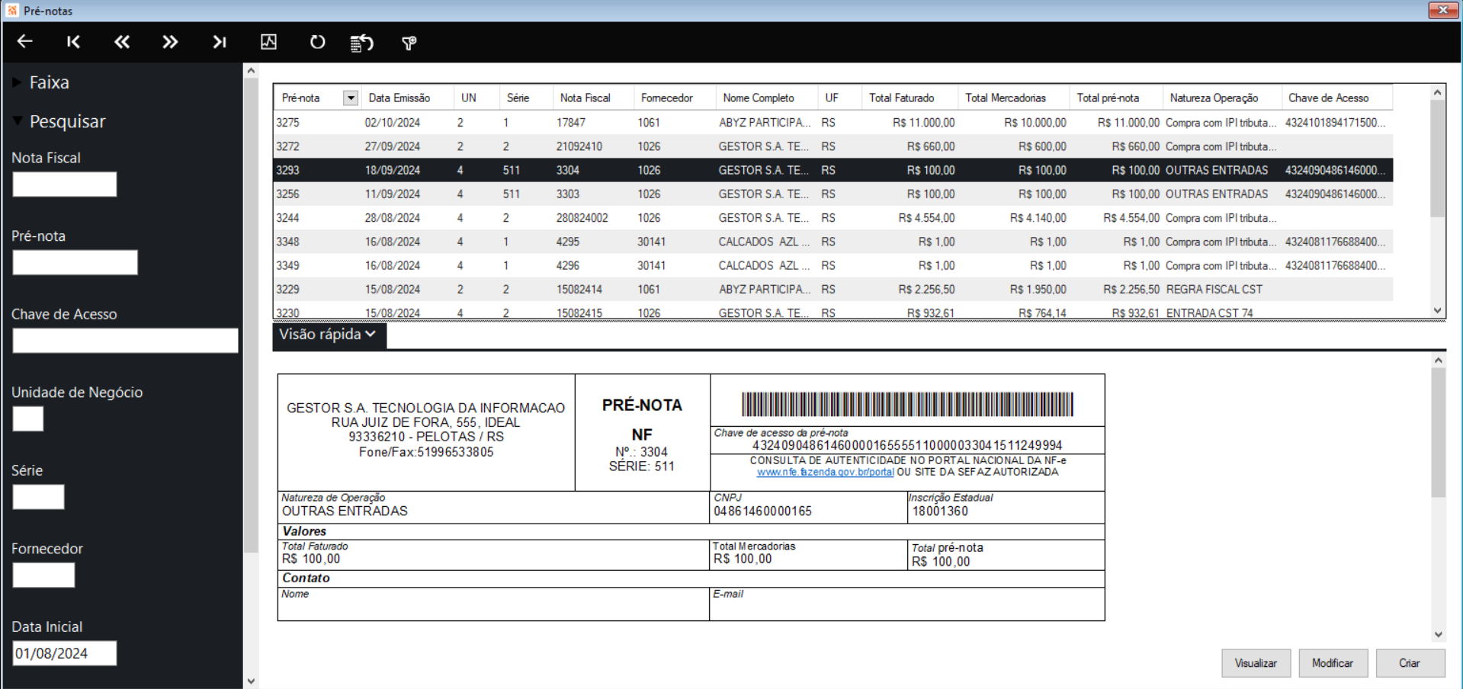The width and height of the screenshot is (1463, 689).
Task: Sort by the Total Mercadorias column header
Action: (1013, 98)
